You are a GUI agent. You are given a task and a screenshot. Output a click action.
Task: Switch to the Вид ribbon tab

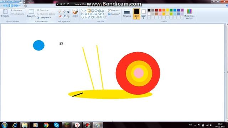(x=25, y=6)
